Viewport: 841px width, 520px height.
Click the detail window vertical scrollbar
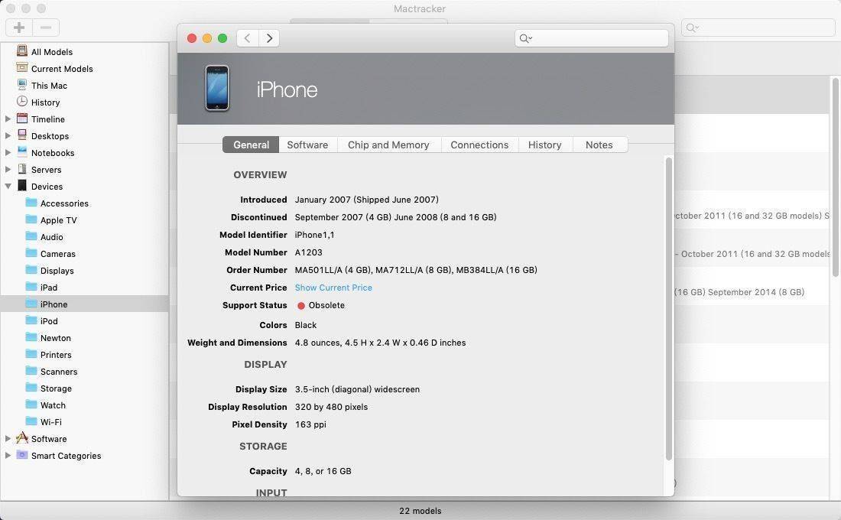coord(669,309)
